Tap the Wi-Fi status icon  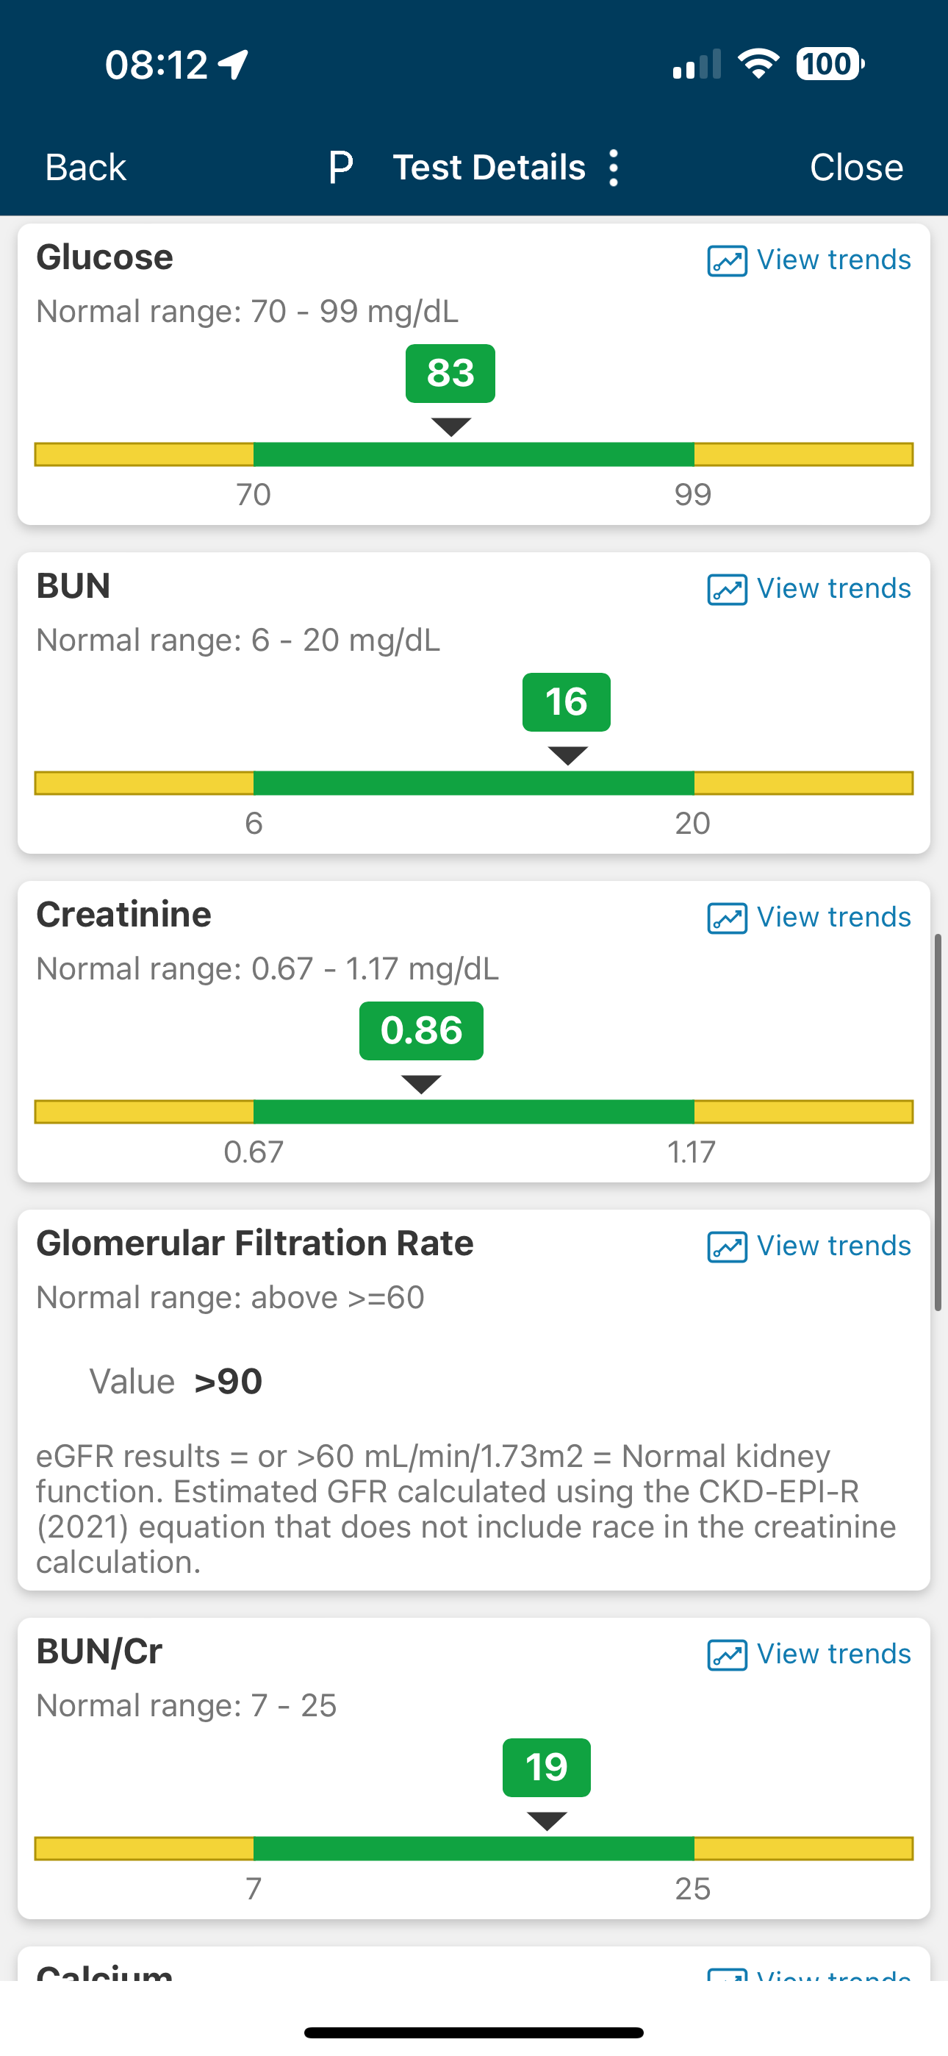pos(758,64)
